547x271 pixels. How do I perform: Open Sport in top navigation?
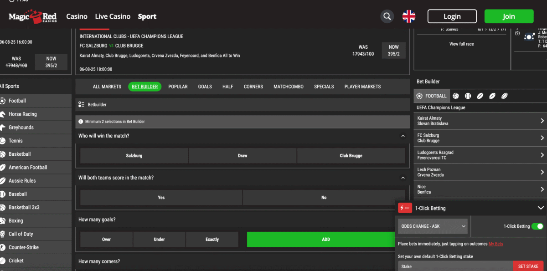(147, 16)
